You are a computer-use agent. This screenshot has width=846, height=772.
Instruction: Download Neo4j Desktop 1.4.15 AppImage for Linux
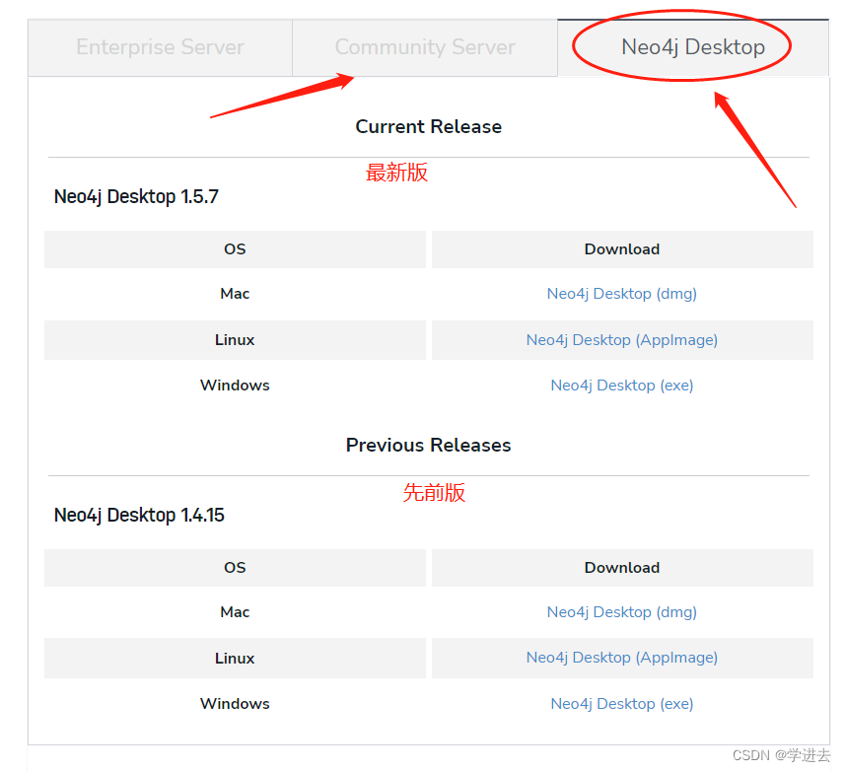click(x=621, y=657)
